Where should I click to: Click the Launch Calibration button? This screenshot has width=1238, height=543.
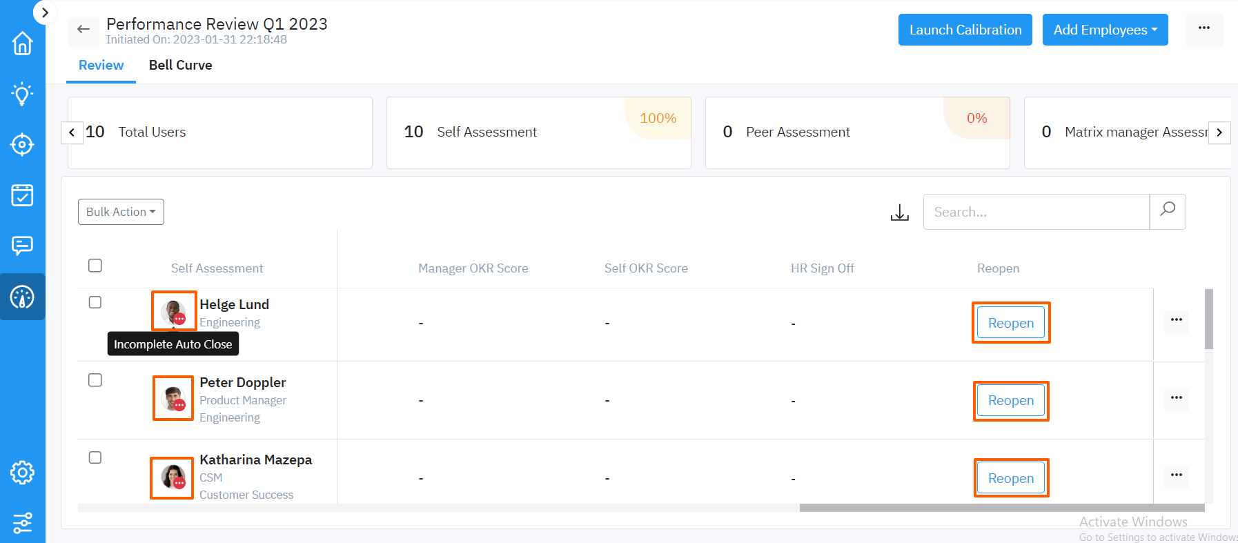[x=965, y=30]
